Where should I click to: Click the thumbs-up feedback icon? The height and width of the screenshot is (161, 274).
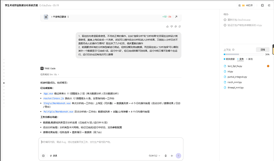click(168, 27)
